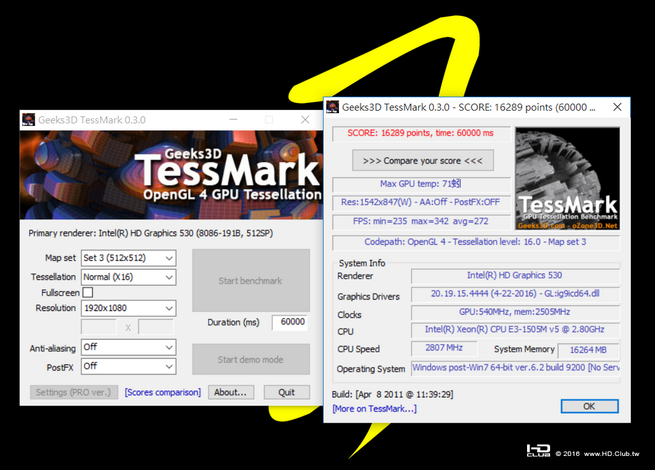Click the About... button
The image size is (655, 470).
click(x=231, y=392)
